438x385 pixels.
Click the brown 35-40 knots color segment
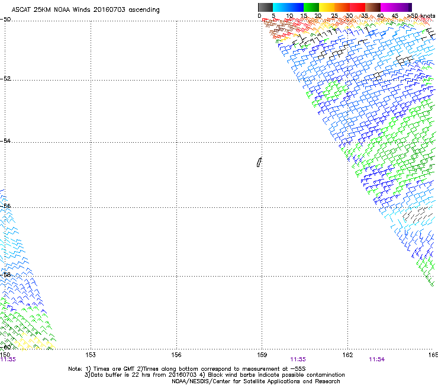pos(373,7)
